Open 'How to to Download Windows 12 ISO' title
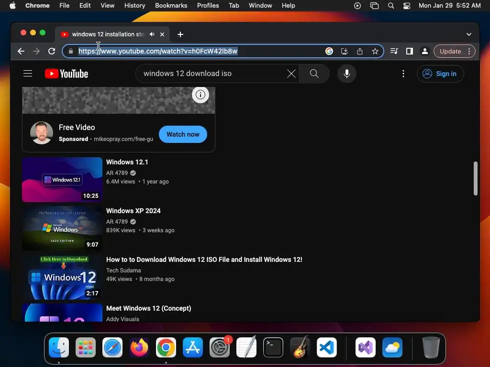 coord(204,259)
